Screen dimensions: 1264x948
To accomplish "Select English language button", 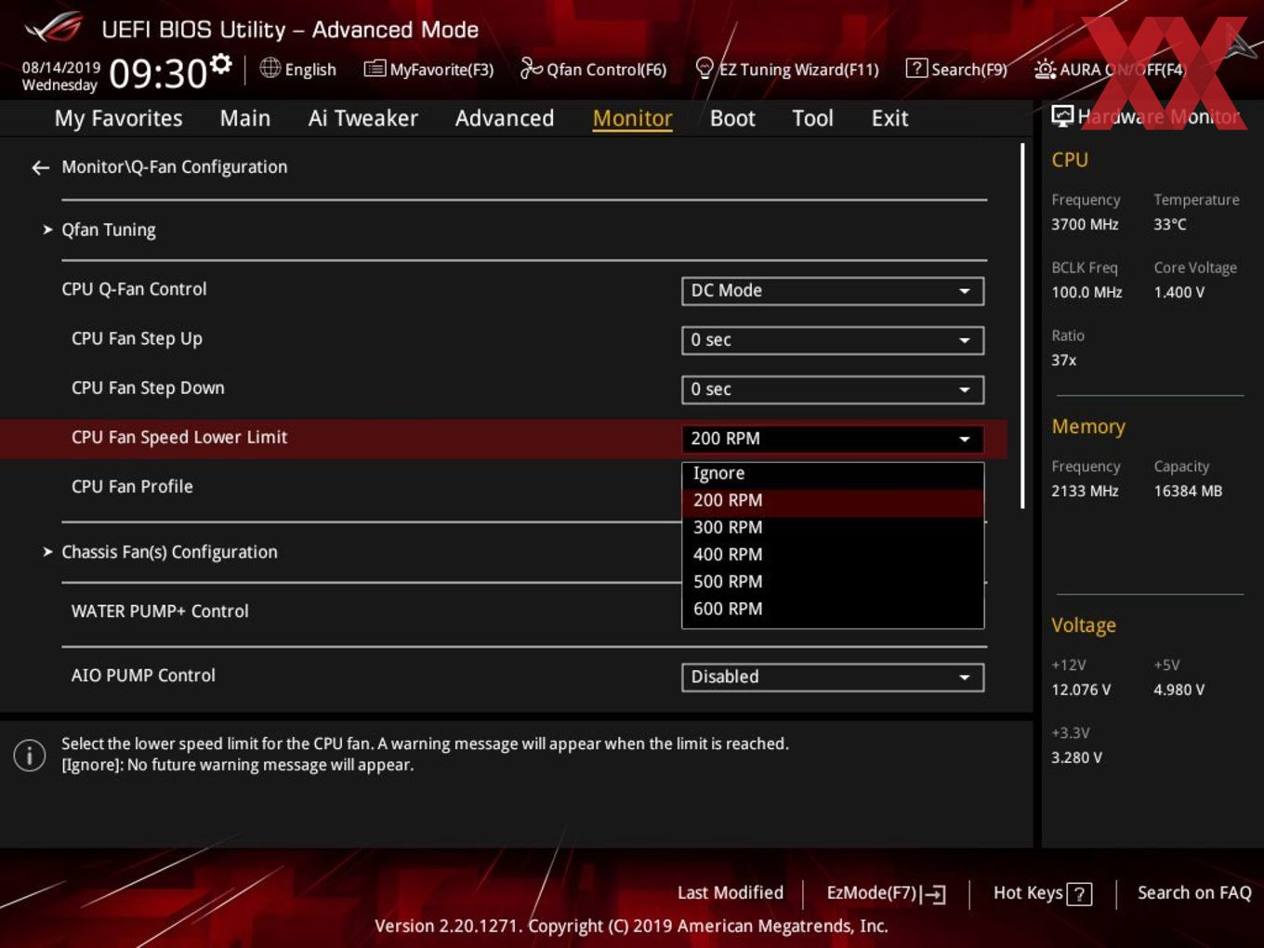I will 298,69.
